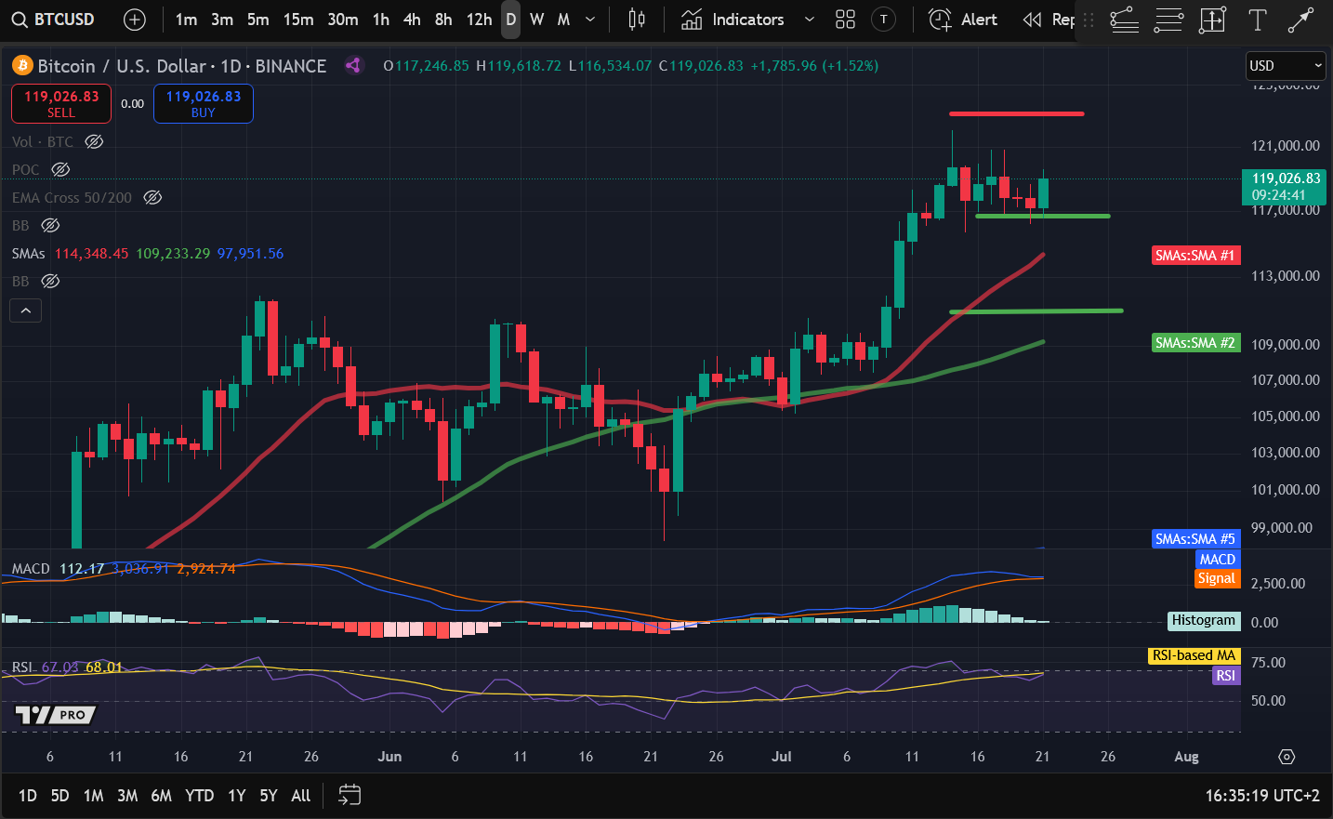
Task: Select the Fib retracement lines tool
Action: [x=1168, y=20]
